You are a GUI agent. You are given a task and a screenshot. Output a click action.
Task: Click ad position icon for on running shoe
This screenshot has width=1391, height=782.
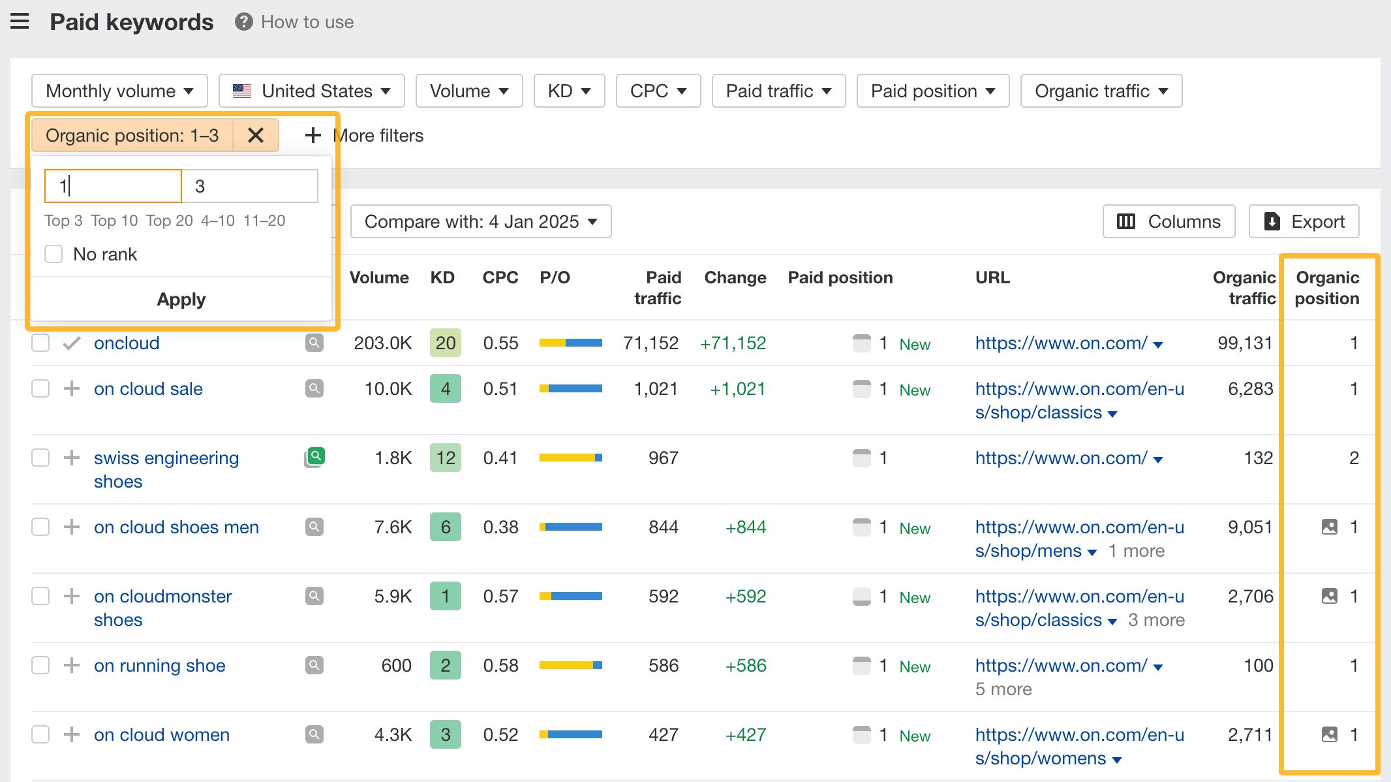click(x=861, y=665)
